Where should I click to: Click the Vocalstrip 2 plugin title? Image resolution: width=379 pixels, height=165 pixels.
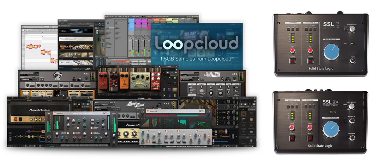coord(153,111)
